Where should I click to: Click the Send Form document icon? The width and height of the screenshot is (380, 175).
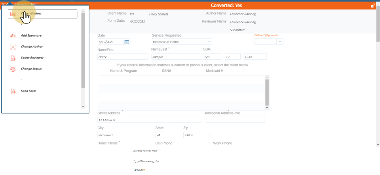12,91
